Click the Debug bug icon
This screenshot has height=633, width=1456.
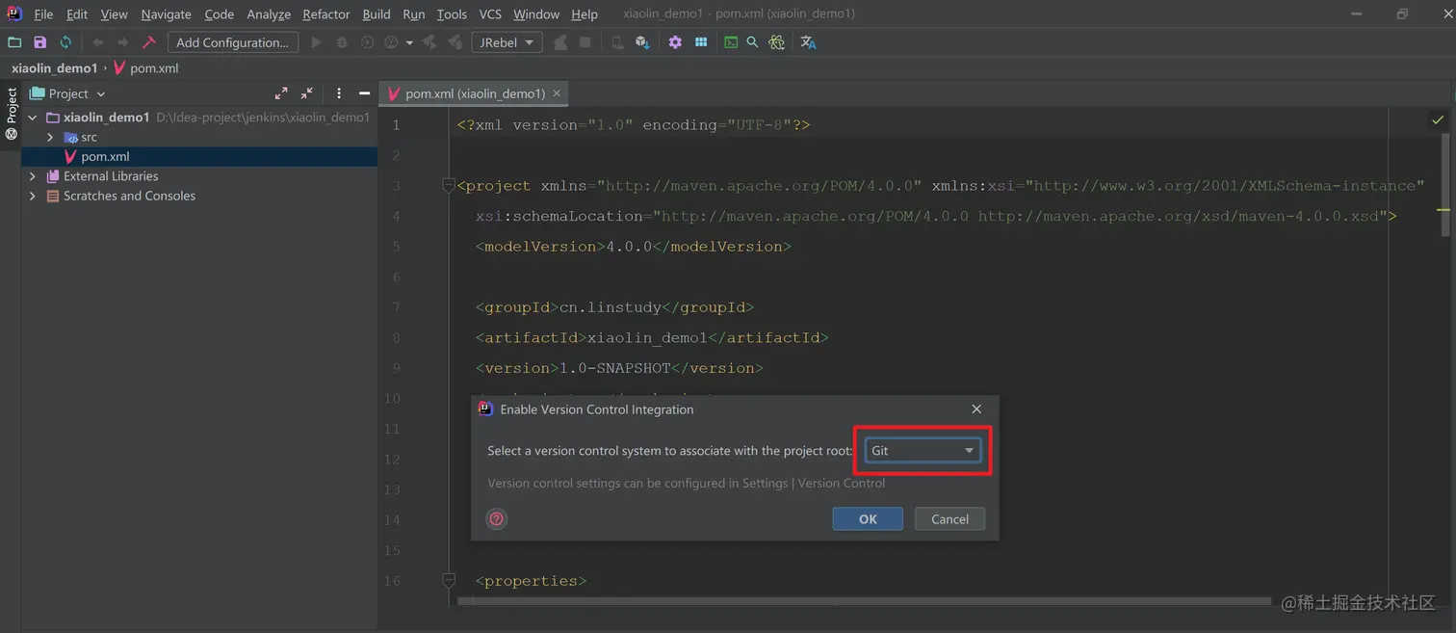pos(342,42)
